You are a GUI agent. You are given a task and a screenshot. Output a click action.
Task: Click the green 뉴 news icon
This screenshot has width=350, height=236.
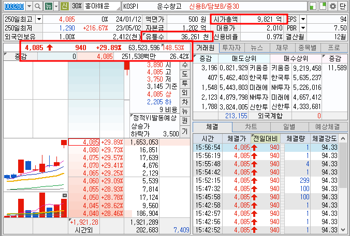[x=49, y=6]
